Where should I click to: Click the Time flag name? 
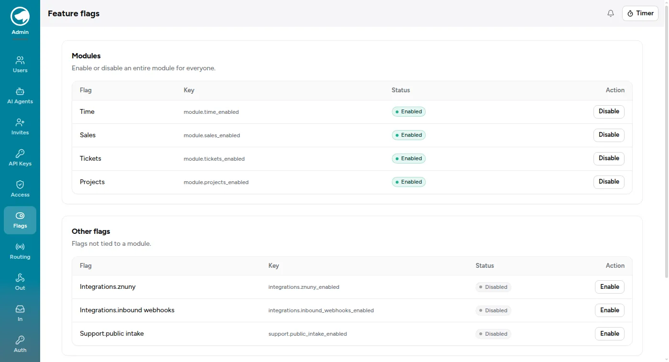click(87, 111)
